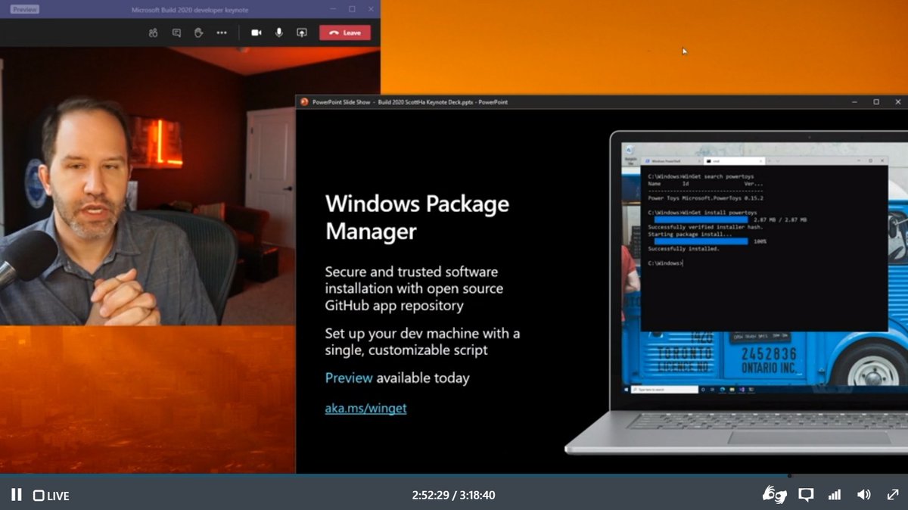
Task: Raise your hand in the Teams meeting
Action: tap(198, 33)
